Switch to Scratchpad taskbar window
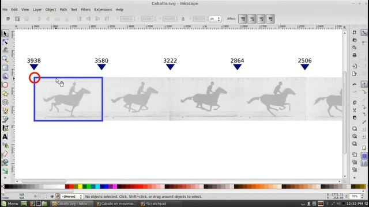Image resolution: width=369 pixels, height=207 pixels. 154,204
